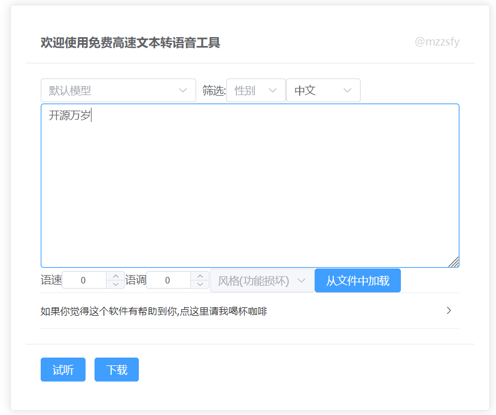The image size is (496, 415).
Task: Click the 默认模型 dropdown arrow icon
Action: [x=184, y=90]
